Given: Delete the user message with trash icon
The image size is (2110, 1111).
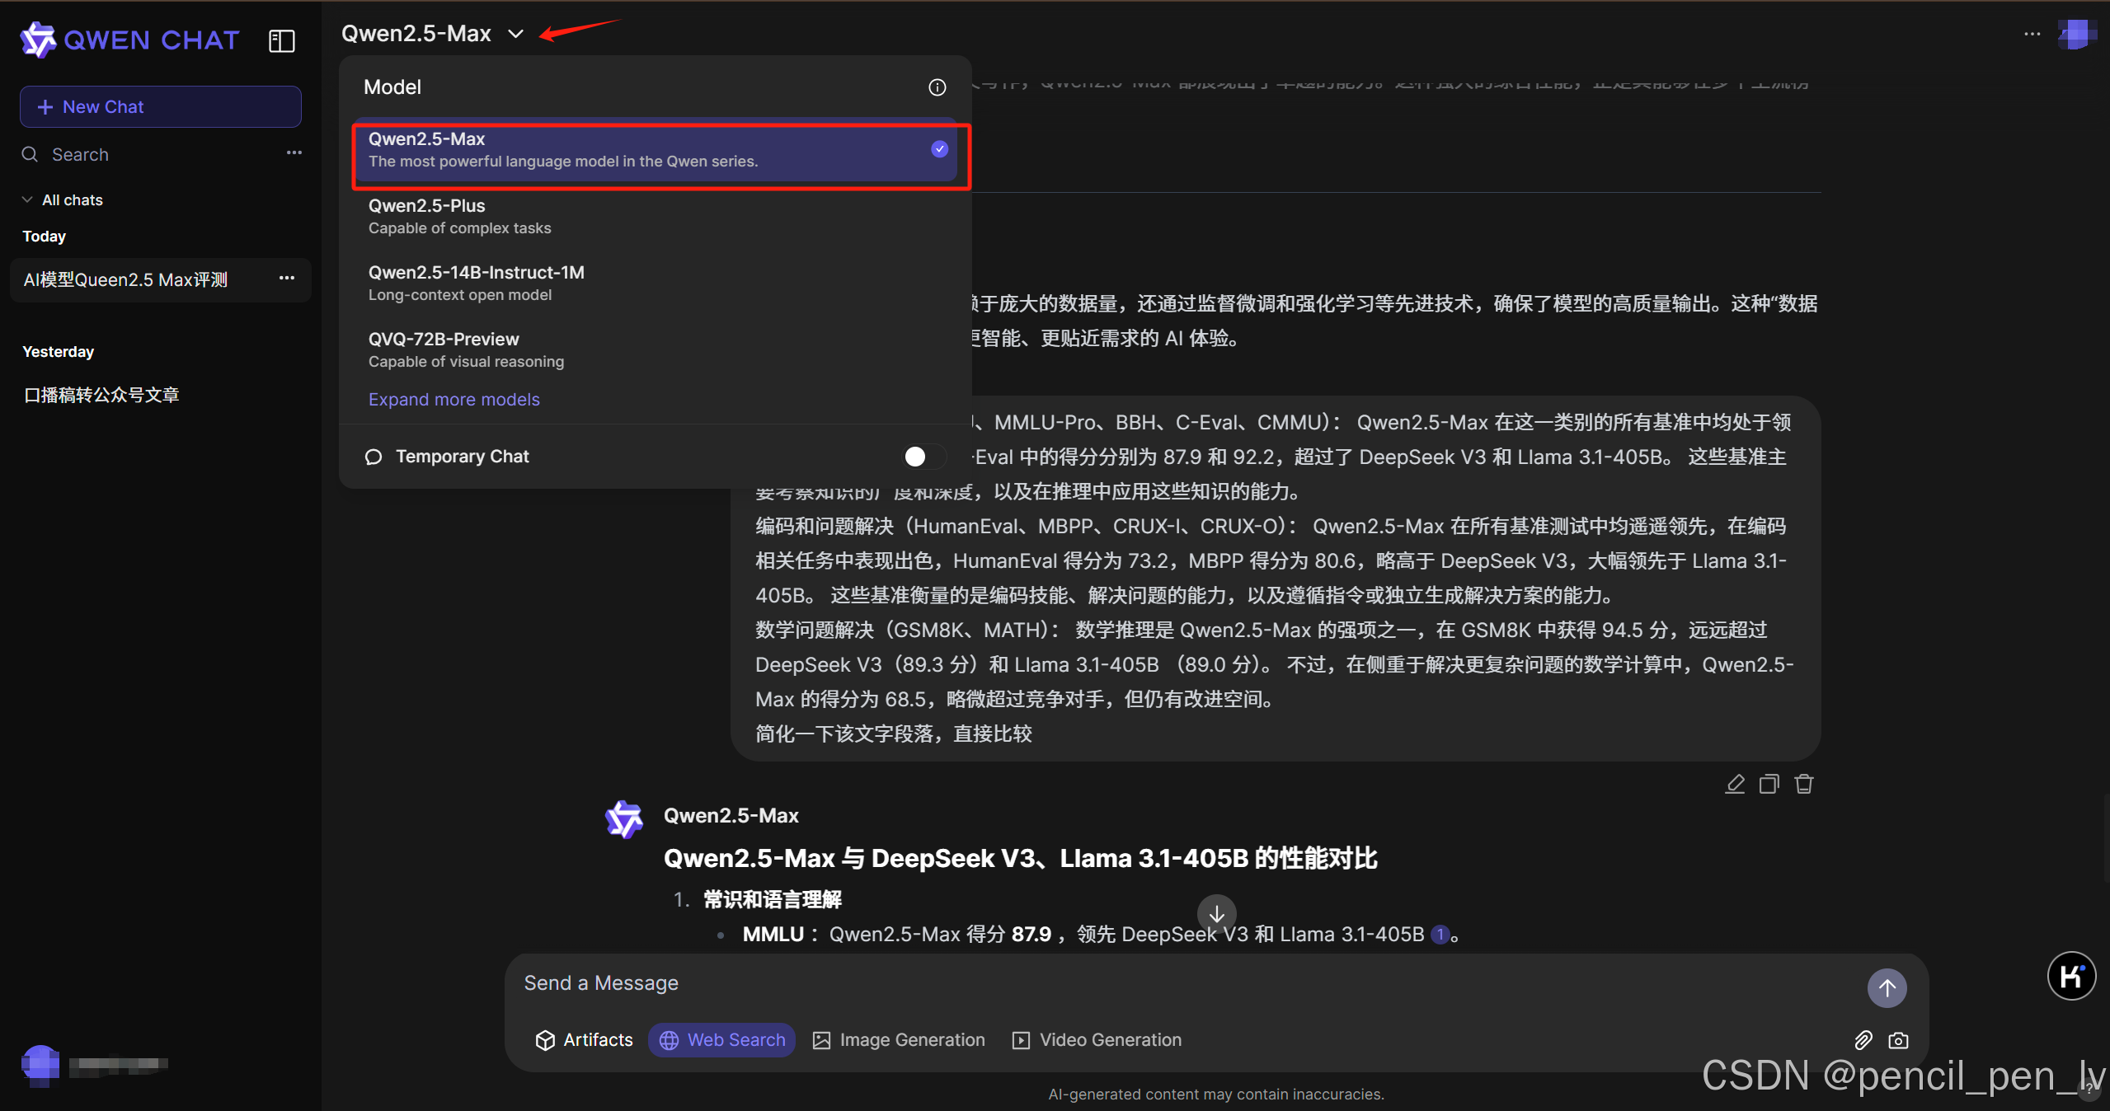Looking at the screenshot, I should pyautogui.click(x=1803, y=784).
